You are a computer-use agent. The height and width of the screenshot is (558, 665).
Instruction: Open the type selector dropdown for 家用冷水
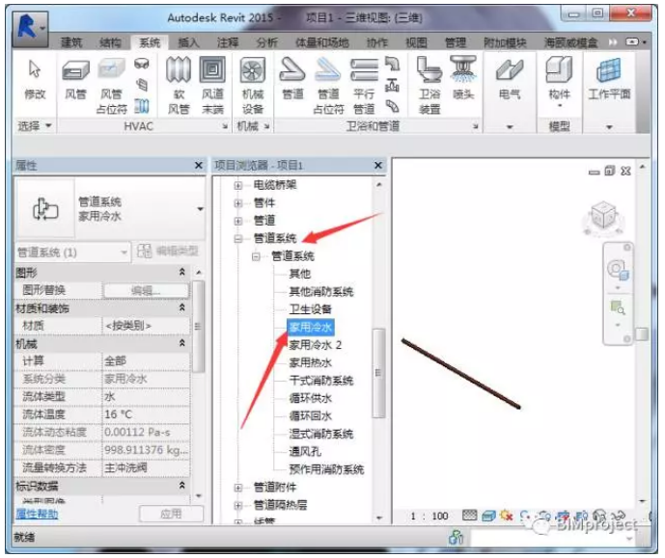tap(200, 209)
